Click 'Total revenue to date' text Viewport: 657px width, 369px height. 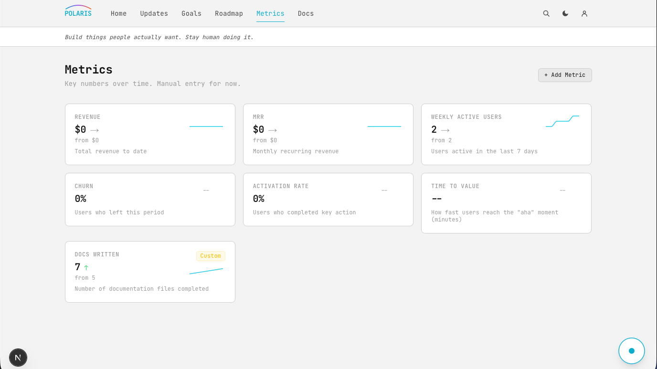[x=111, y=151]
